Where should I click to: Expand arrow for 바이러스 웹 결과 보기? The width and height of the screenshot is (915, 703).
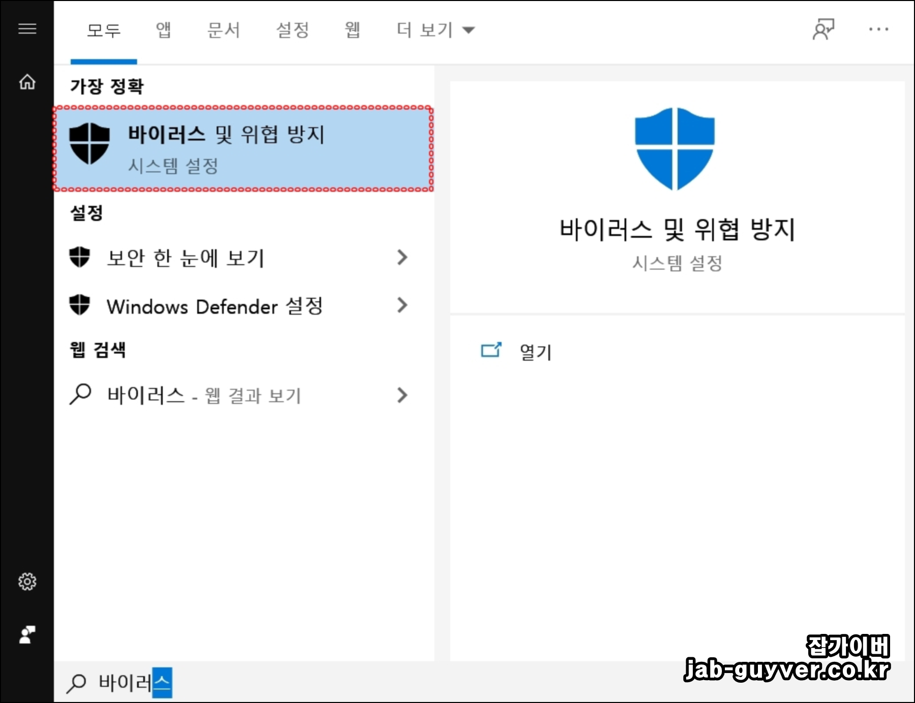(x=402, y=395)
